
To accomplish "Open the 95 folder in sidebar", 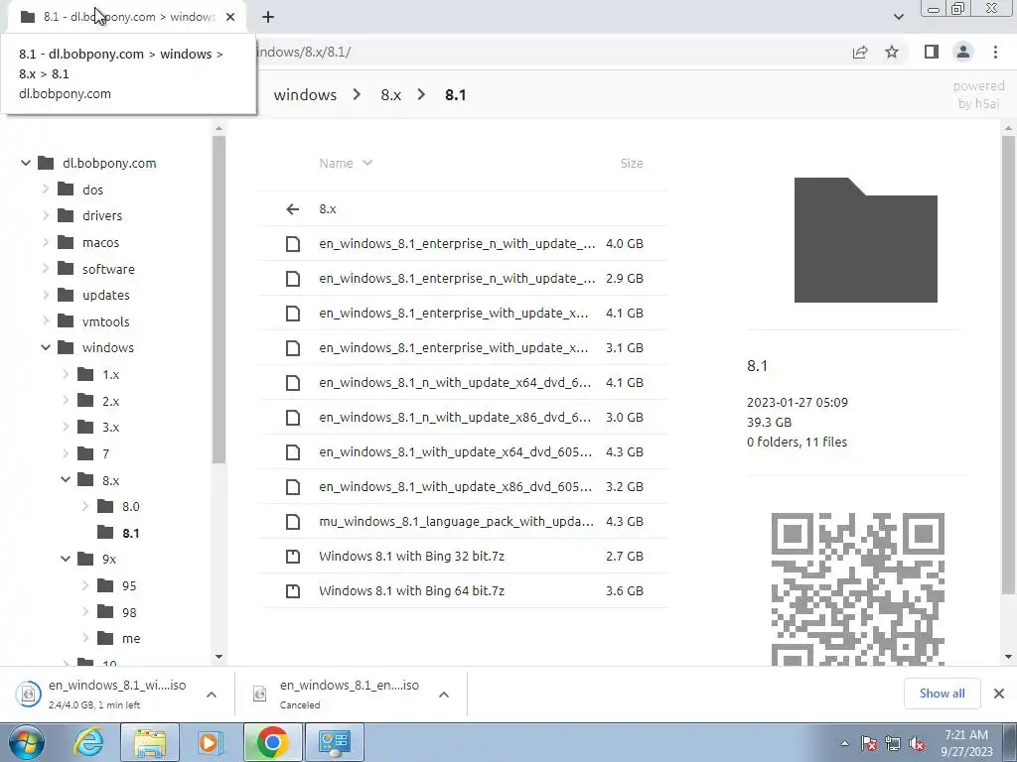I will pos(129,585).
